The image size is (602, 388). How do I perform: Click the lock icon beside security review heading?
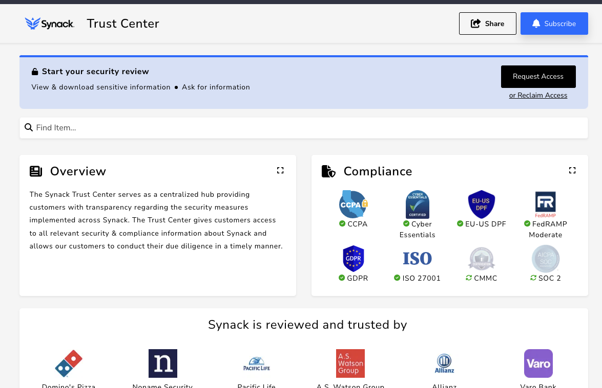coord(35,71)
